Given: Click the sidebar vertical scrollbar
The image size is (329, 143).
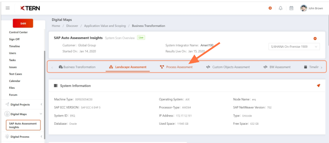Looking at the screenshot, I should (x=44, y=95).
